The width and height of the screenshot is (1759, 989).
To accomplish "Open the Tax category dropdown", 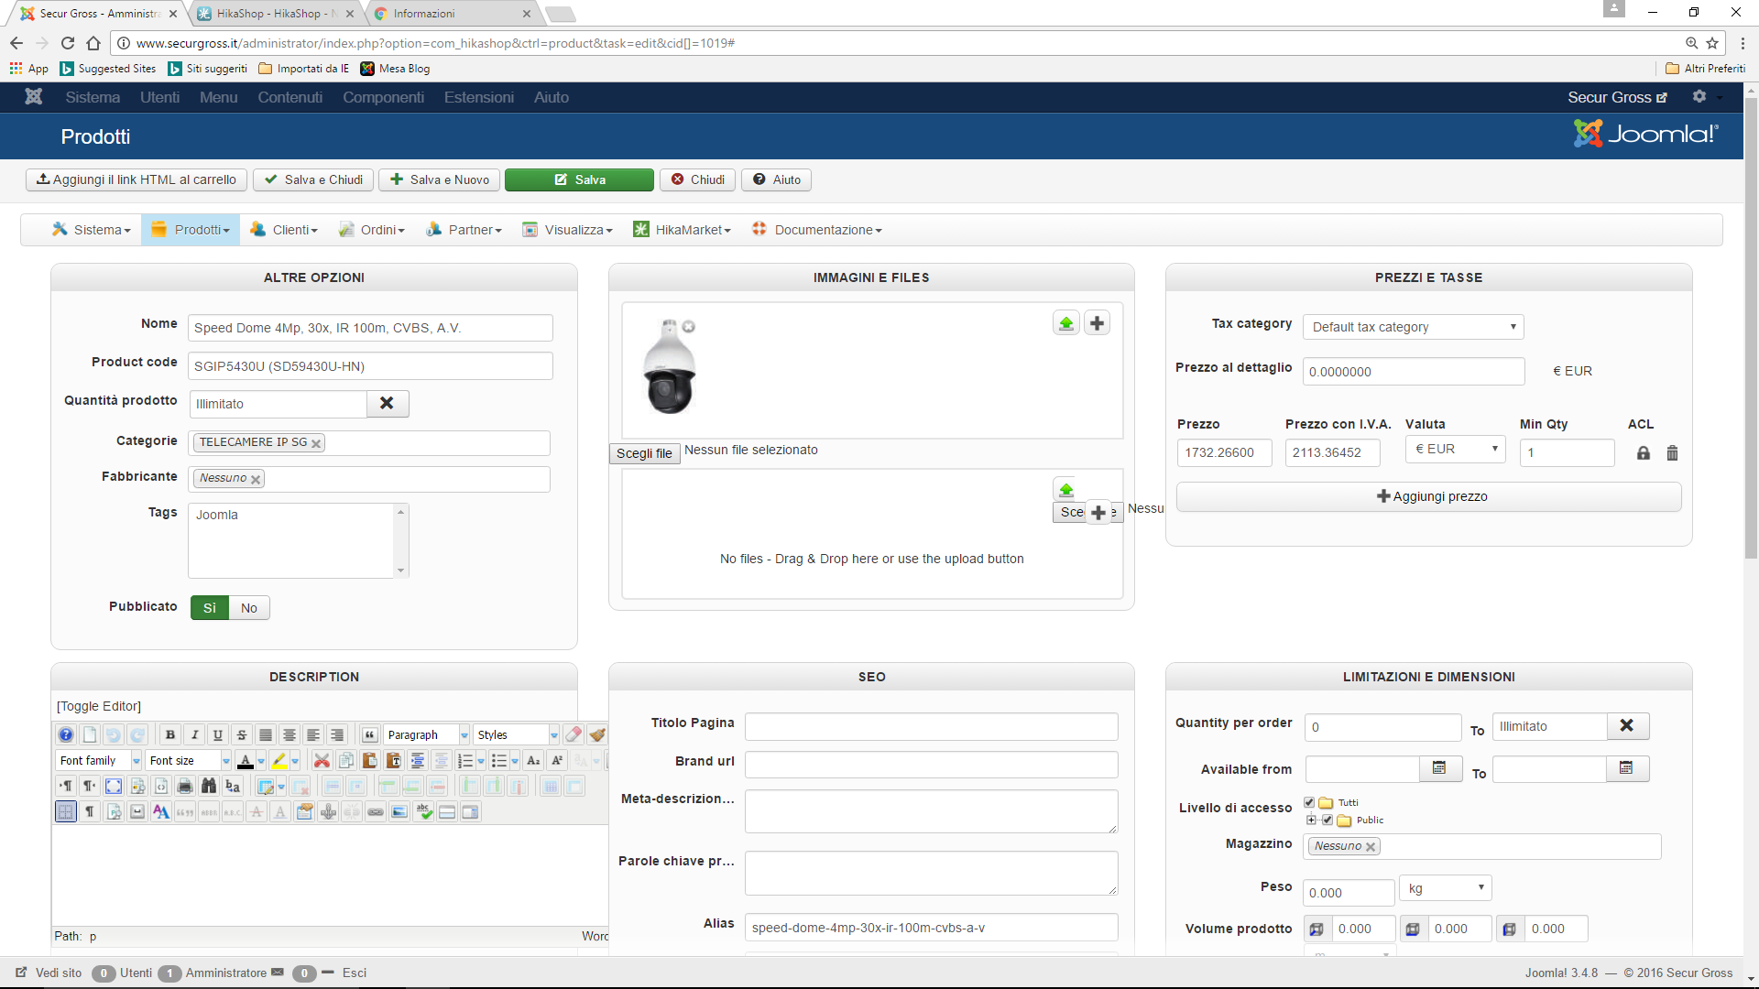I will click(1413, 327).
